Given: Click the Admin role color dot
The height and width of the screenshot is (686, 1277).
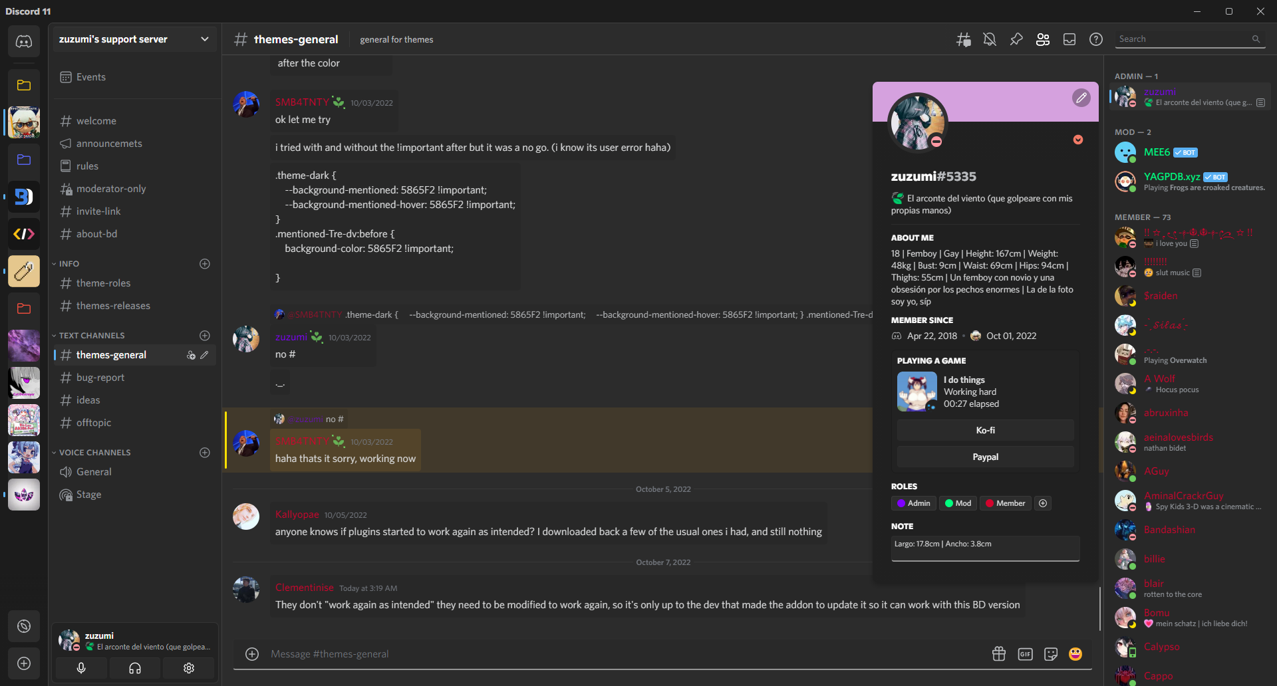Looking at the screenshot, I should pyautogui.click(x=903, y=503).
